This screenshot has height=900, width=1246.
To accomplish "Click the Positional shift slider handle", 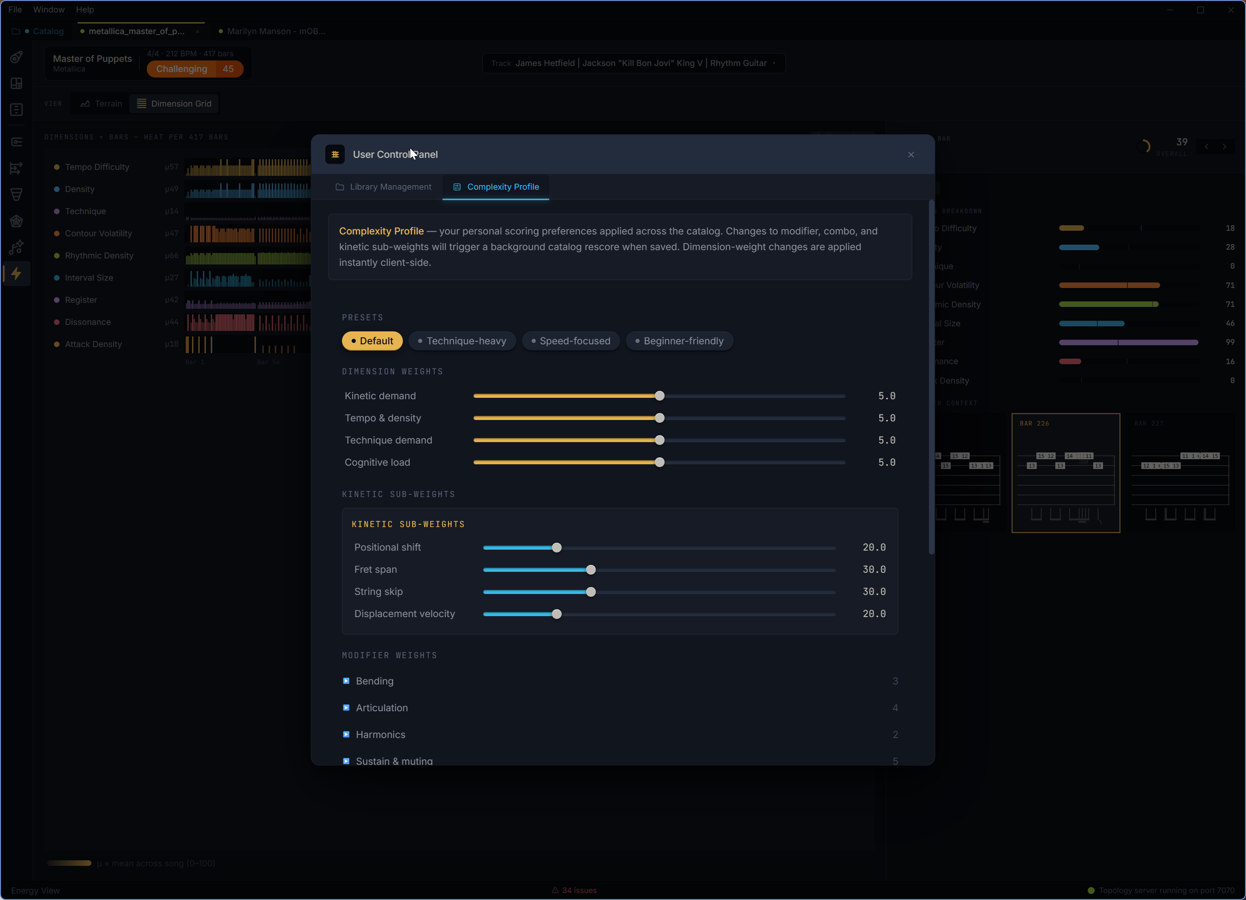I will (x=557, y=547).
